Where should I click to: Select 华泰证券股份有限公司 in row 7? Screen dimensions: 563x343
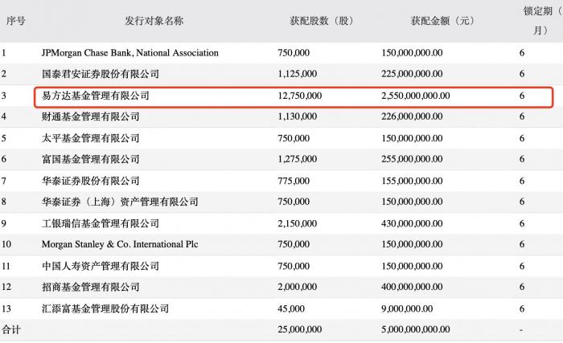tap(90, 181)
